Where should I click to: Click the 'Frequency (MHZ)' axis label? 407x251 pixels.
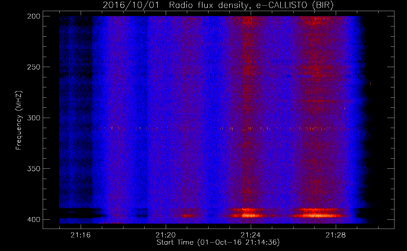pos(19,120)
